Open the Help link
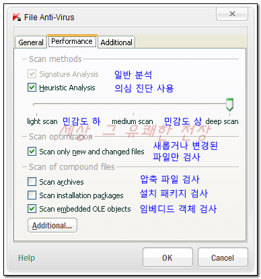 coord(27,258)
